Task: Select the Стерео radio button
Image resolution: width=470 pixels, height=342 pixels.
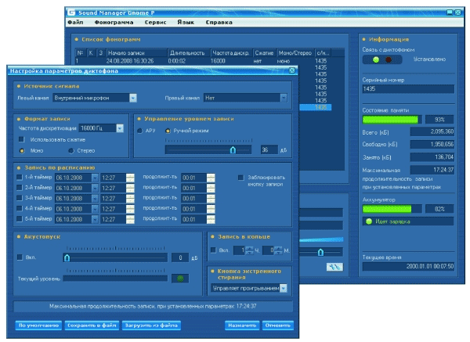Action: 70,150
